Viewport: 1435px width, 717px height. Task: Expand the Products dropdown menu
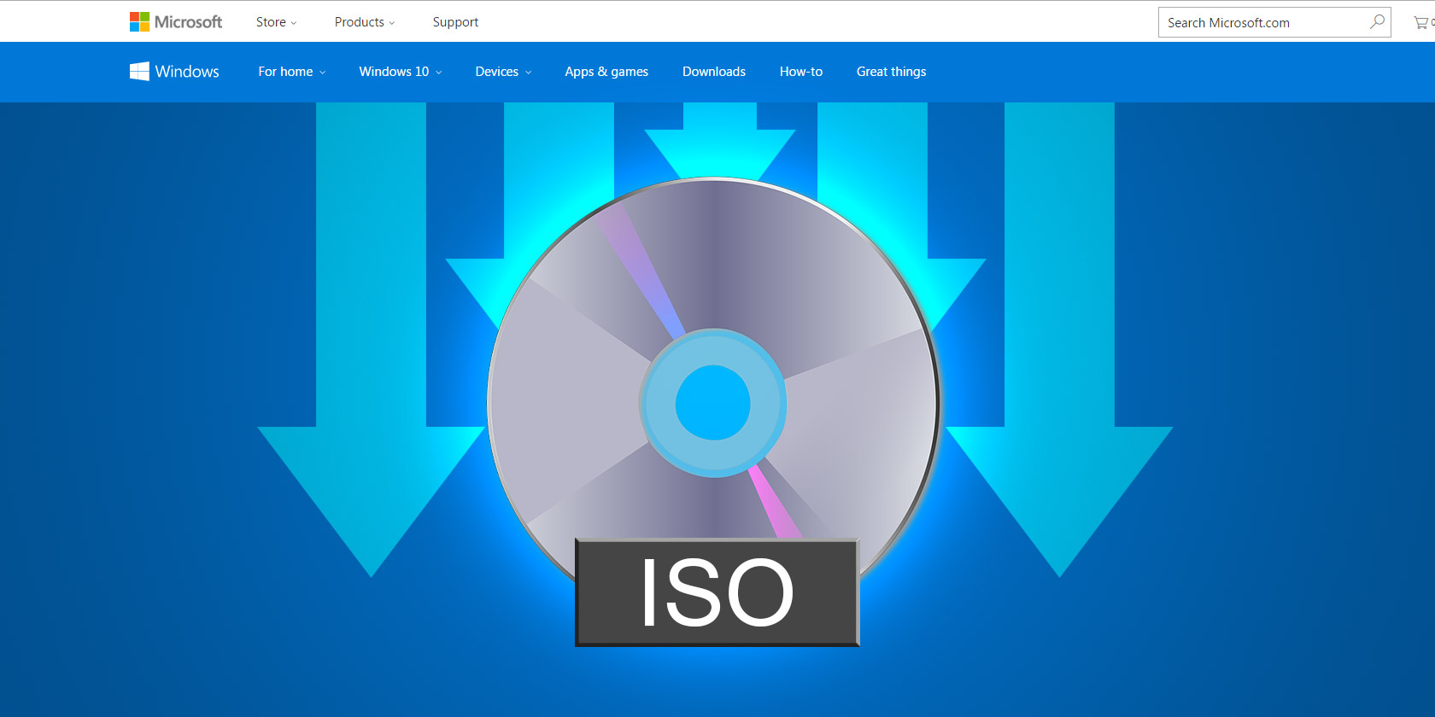tap(364, 22)
